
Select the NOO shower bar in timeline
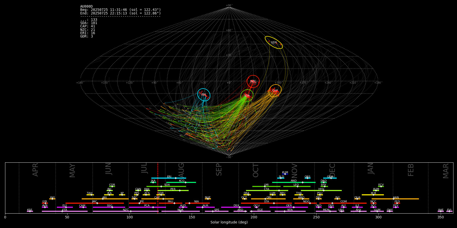pos(306,203)
